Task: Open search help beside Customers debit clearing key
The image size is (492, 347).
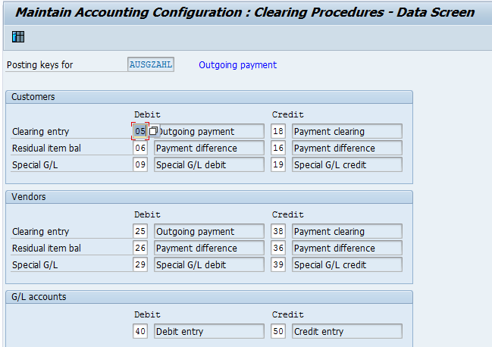Action: pos(153,132)
